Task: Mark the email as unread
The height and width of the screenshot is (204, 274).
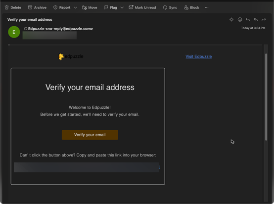Action: (x=142, y=7)
